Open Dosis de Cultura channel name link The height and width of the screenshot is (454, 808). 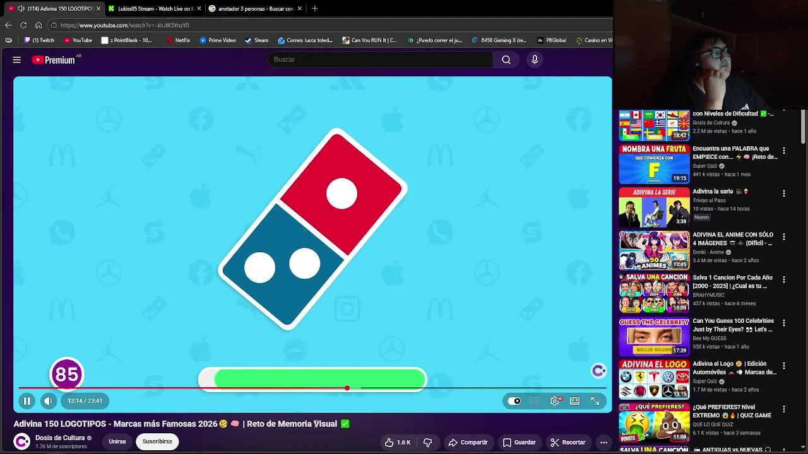pos(60,438)
